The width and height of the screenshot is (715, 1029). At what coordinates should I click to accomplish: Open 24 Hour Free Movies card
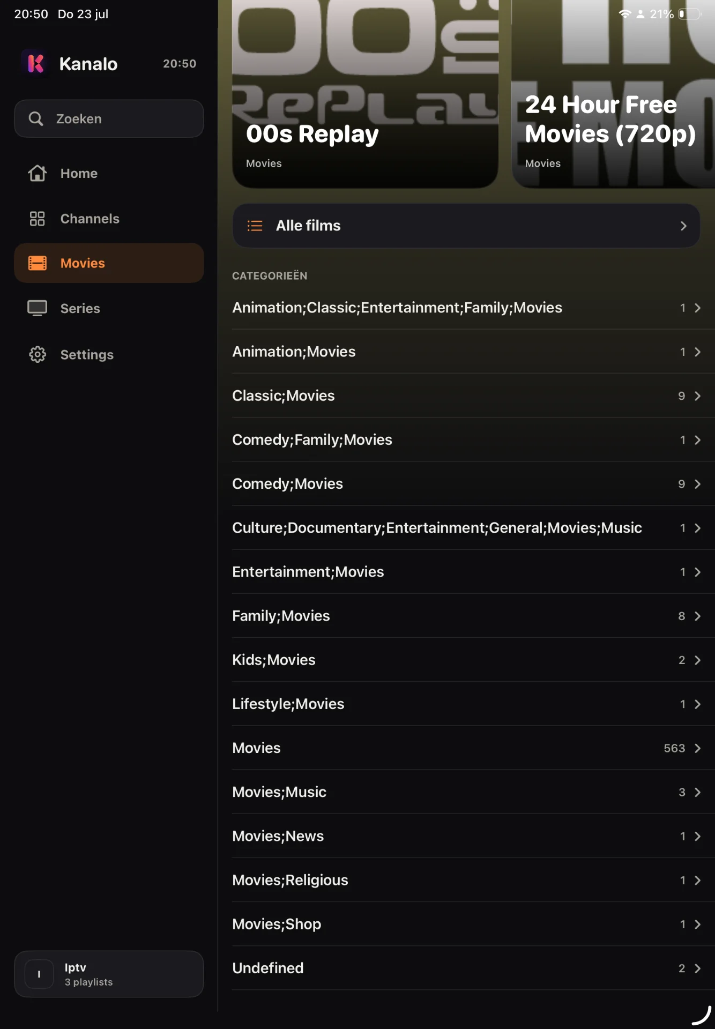(613, 94)
